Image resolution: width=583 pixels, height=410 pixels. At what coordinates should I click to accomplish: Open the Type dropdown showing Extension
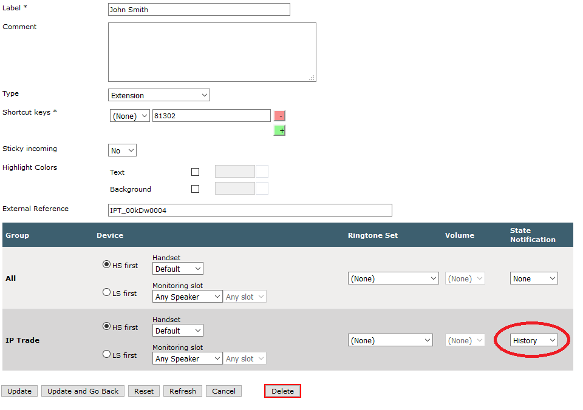click(159, 95)
